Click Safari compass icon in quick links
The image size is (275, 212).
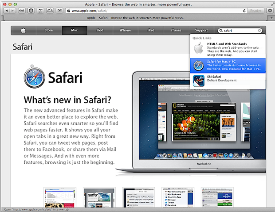coord(199,66)
